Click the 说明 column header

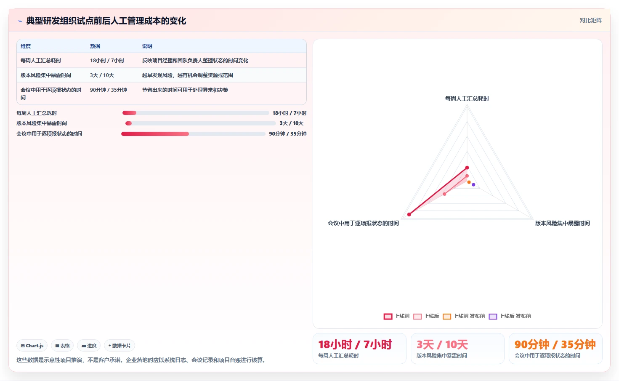tap(147, 46)
